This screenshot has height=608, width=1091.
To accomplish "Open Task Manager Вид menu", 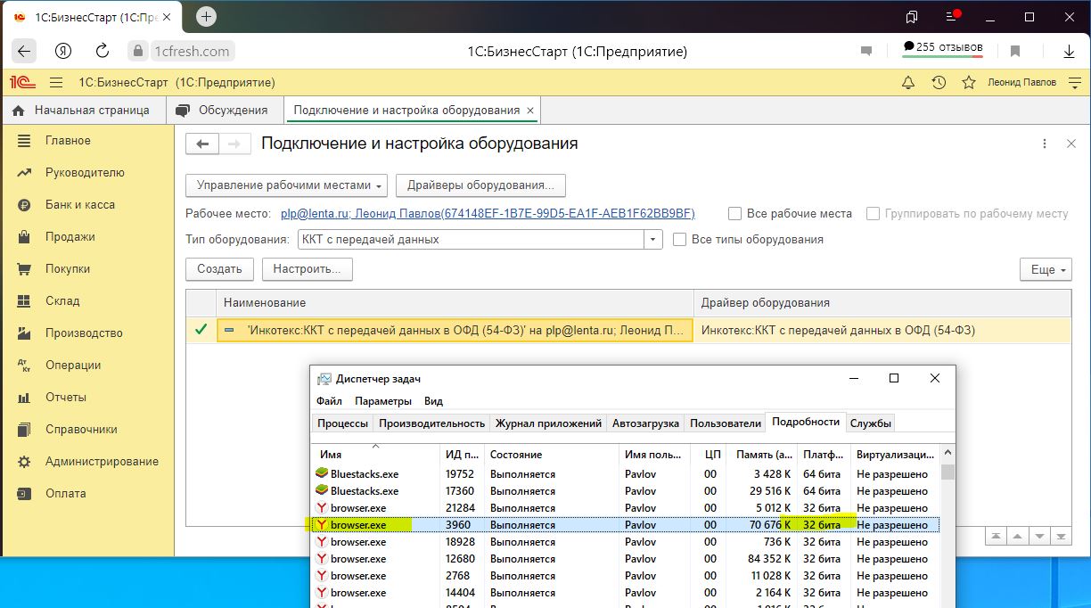I will coord(433,401).
